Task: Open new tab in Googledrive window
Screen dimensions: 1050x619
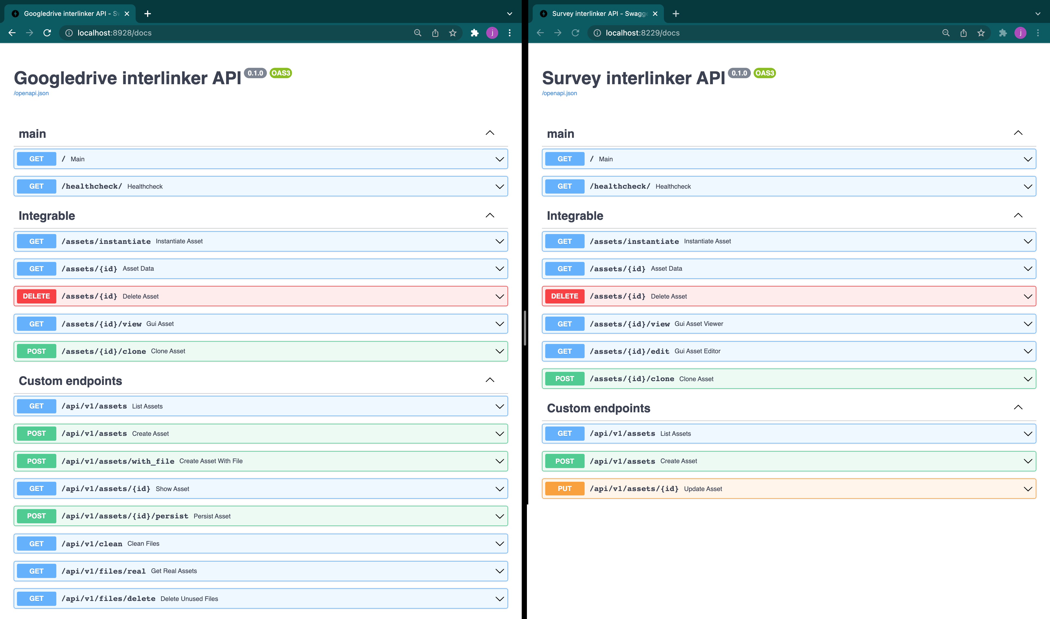Action: [148, 14]
